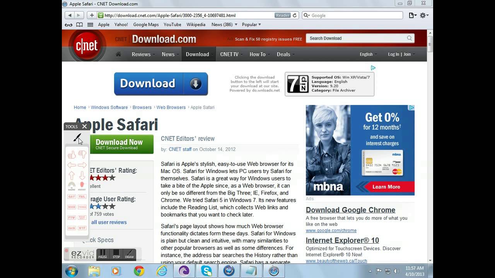Reload the current page

pos(295,15)
